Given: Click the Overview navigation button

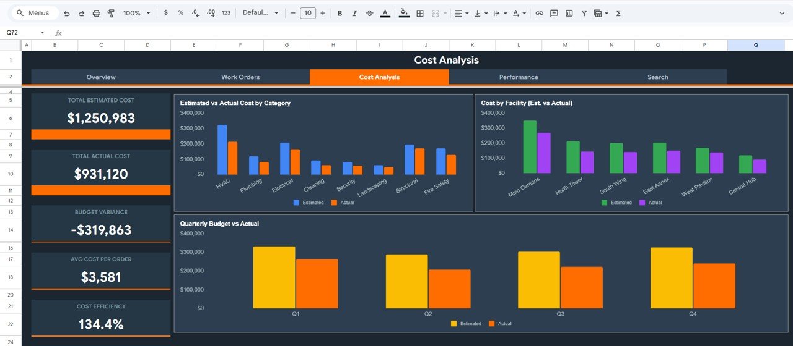Looking at the screenshot, I should click(x=101, y=77).
